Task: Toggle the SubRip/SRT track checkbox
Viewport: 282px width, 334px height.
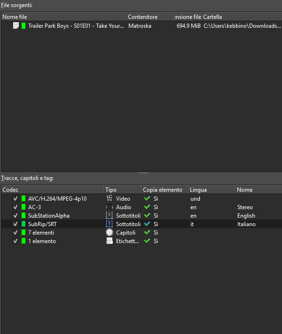Action: pos(16,224)
